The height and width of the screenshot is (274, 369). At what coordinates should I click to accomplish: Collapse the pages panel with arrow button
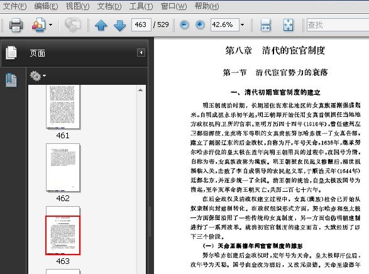tap(141, 52)
